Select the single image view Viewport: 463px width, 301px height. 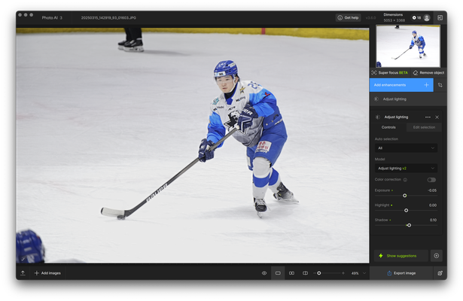point(278,273)
